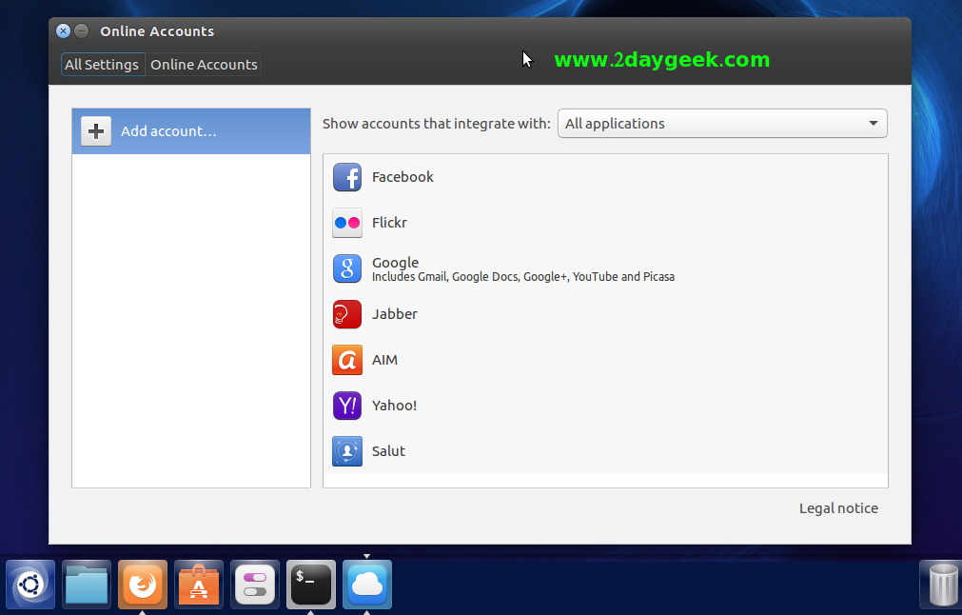Pick the red Jabber lightbulb icon
The image size is (962, 615).
tap(347, 314)
